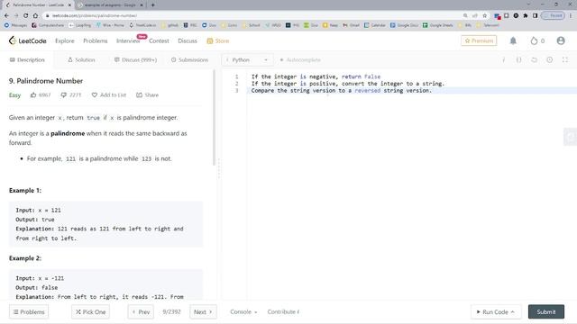Reset code to default icon
Image resolution: width=577 pixels, height=324 pixels.
(534, 60)
